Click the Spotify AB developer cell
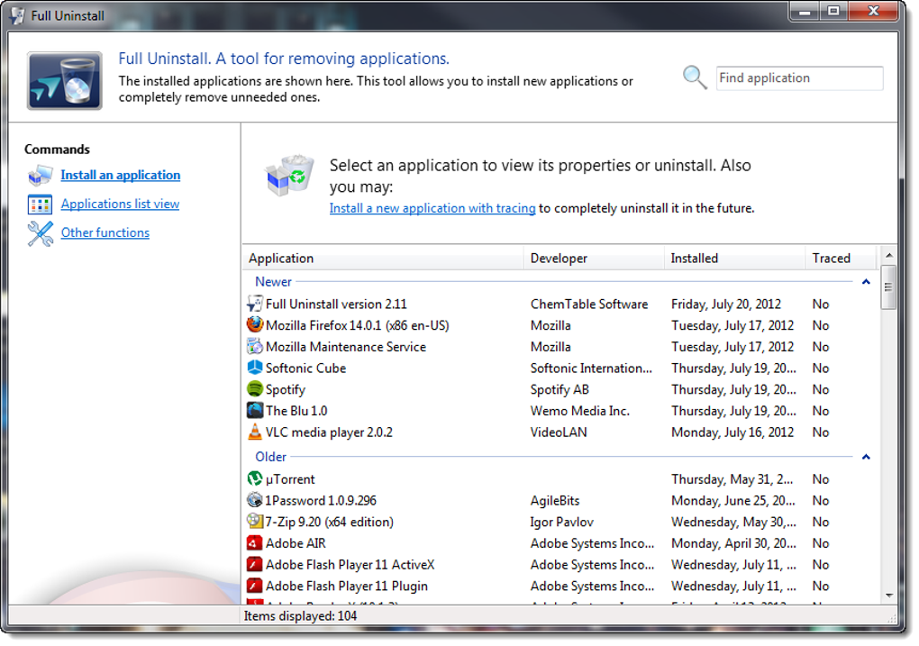The height and width of the screenshot is (646, 919). (x=560, y=390)
